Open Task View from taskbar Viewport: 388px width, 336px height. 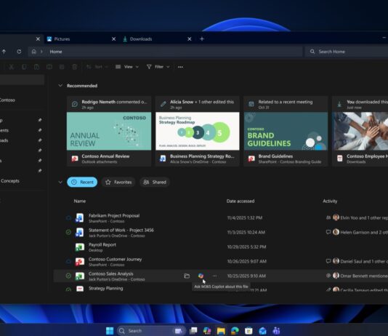click(x=193, y=331)
